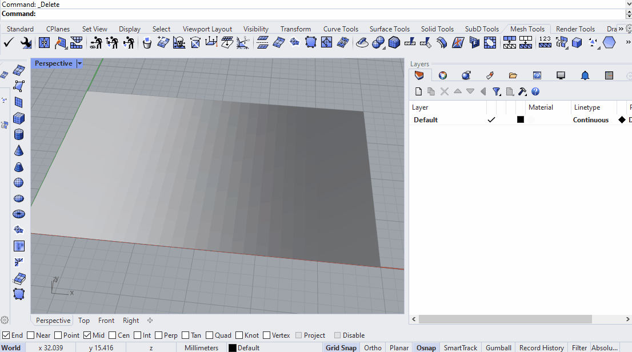Toggle the Knot osnap checkbox
The image size is (632, 352).
click(239, 335)
